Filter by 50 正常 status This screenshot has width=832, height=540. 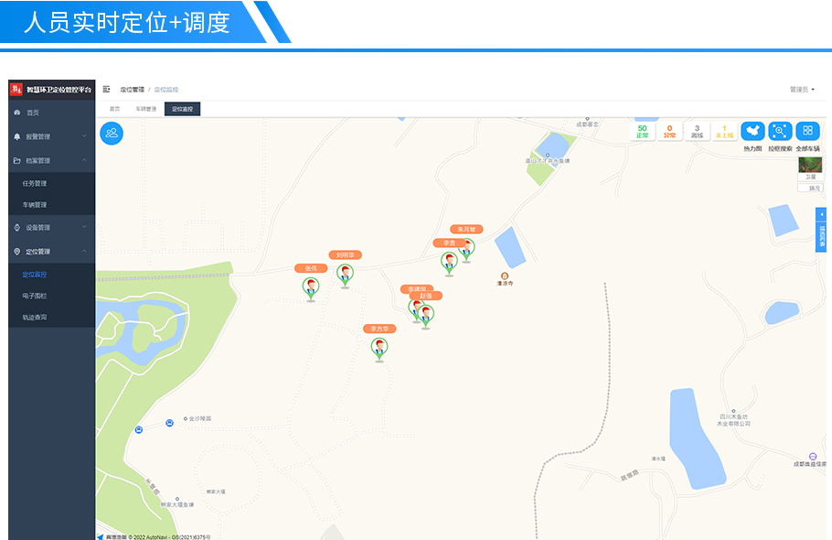(642, 131)
